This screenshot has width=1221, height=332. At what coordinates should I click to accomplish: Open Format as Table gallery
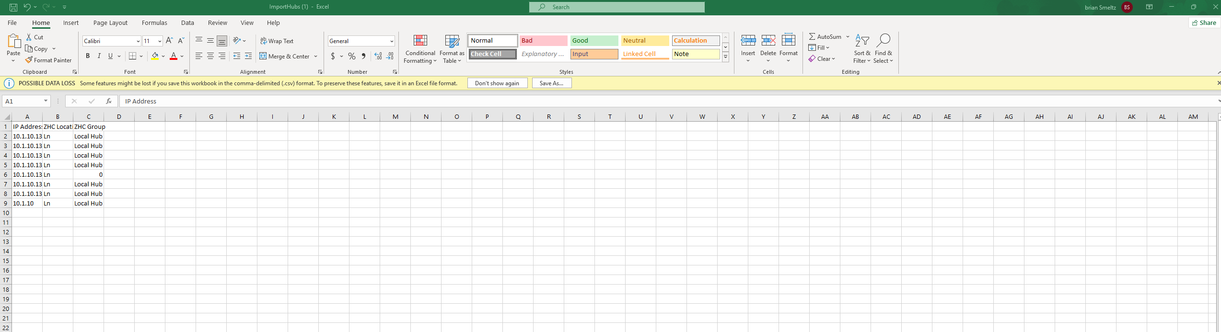(452, 41)
